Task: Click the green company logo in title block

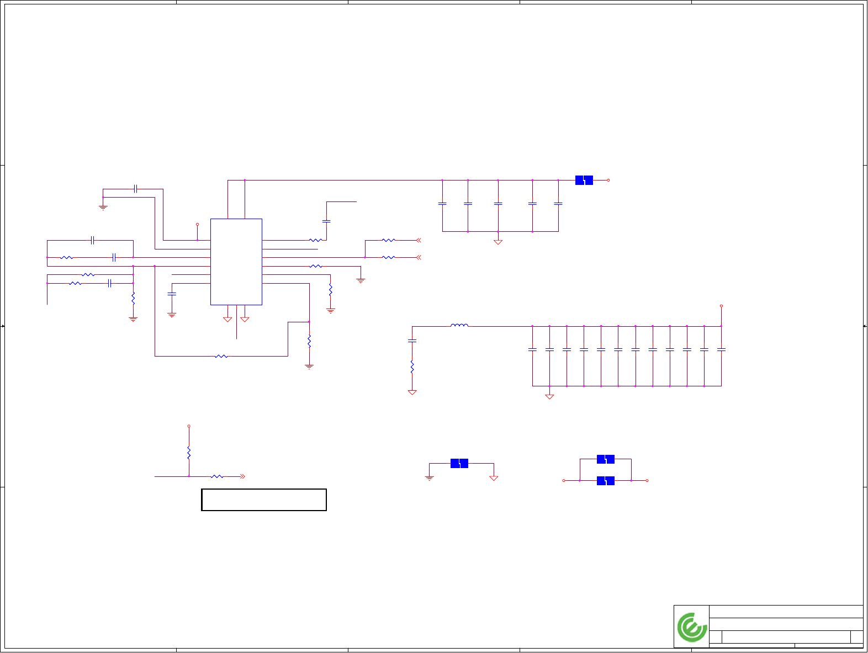Action: (x=692, y=627)
